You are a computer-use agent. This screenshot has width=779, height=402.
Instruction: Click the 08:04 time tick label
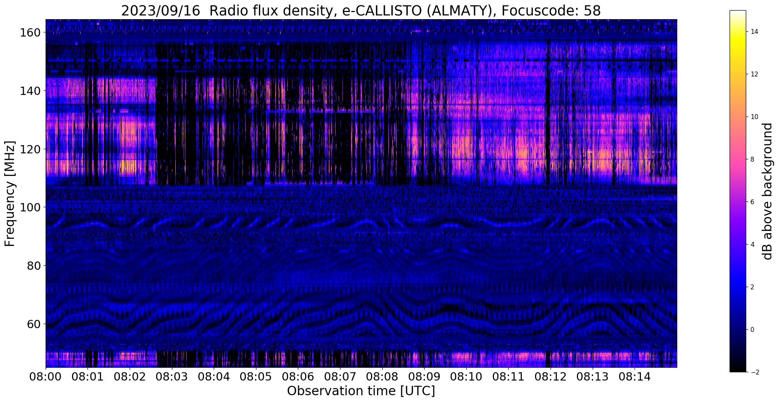(214, 377)
